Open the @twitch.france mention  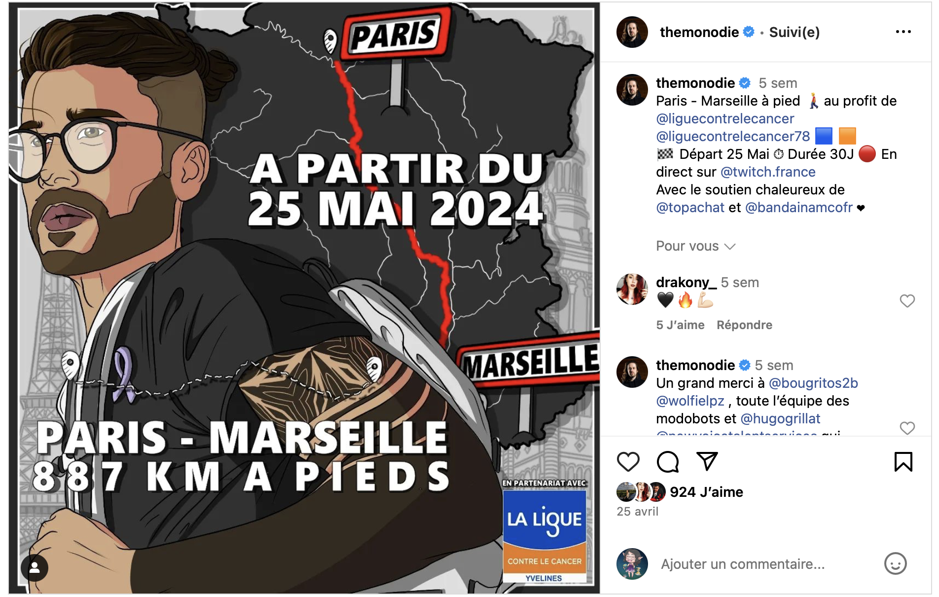[x=768, y=172]
